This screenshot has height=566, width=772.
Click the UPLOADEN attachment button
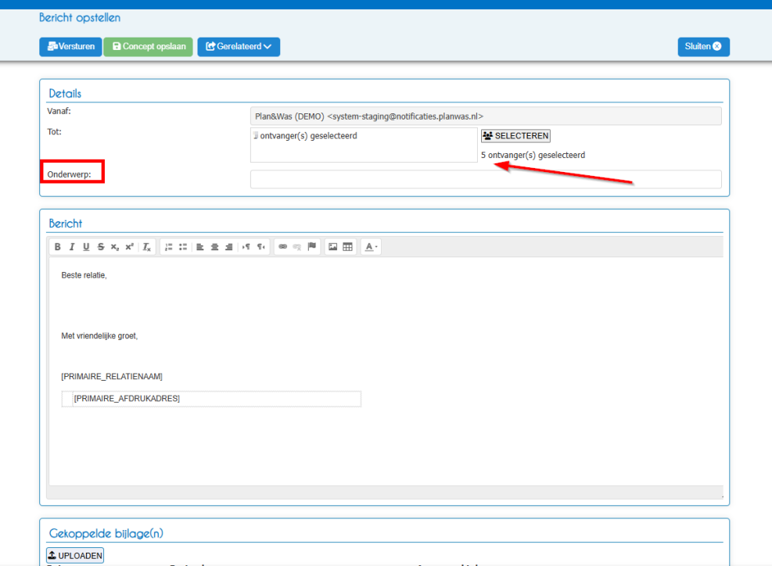(75, 556)
